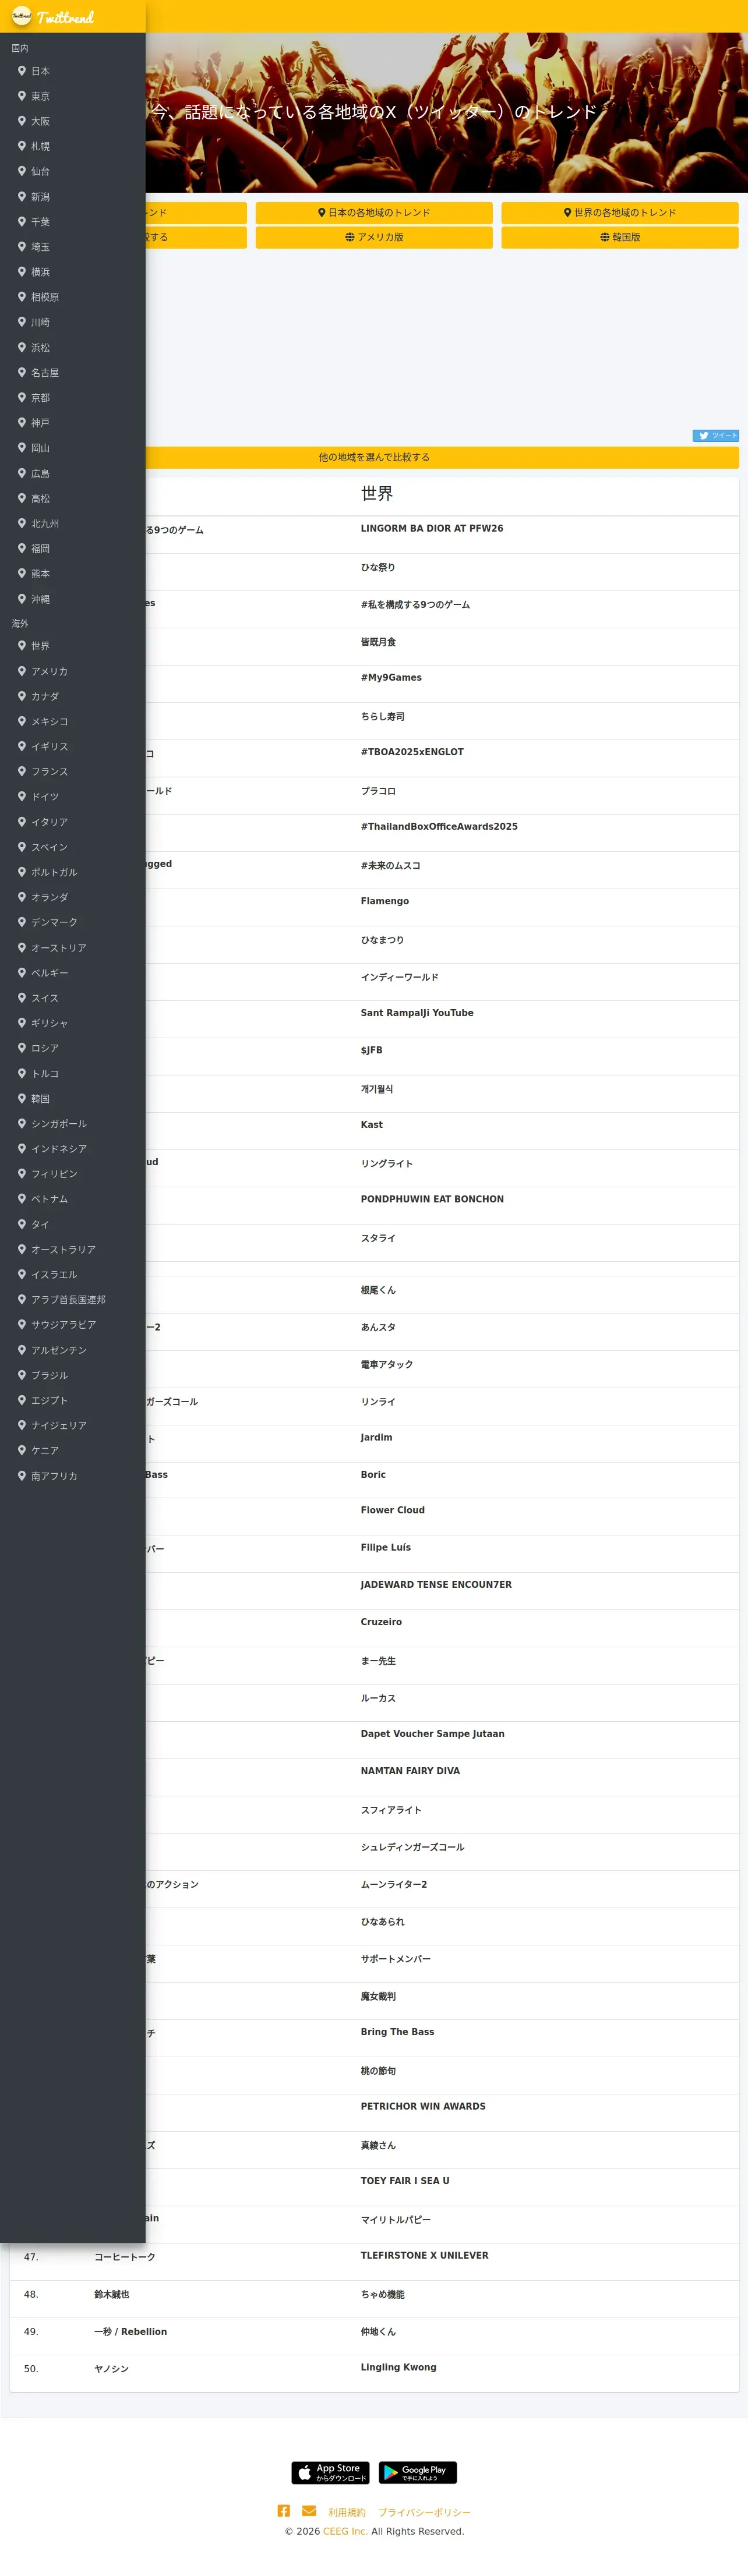Open trend LINGORM BA DIOR AT PFW26
The image size is (748, 2576).
click(x=432, y=528)
